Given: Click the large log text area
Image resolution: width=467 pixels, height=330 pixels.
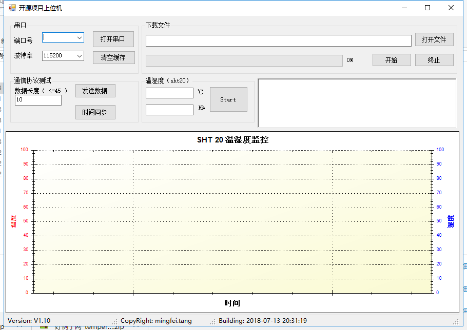Looking at the screenshot, I should tap(357, 103).
